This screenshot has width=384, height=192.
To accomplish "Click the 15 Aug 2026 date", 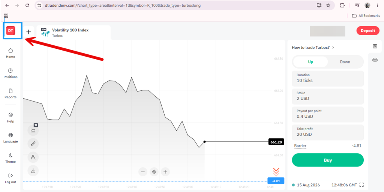I will (308, 185).
